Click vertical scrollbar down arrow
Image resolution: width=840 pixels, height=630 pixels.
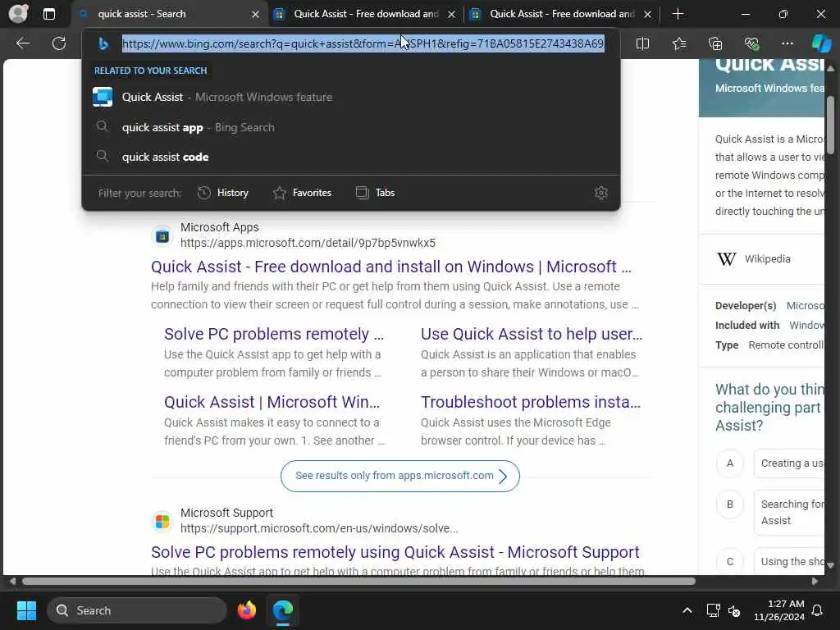[830, 565]
